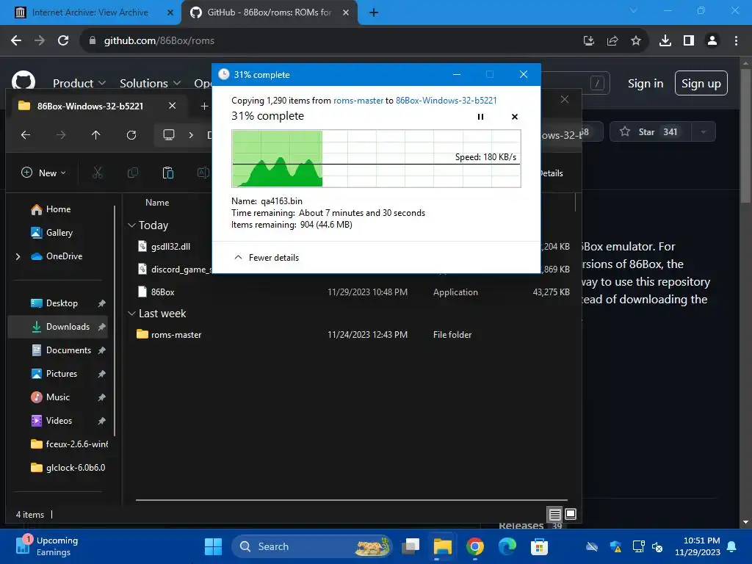This screenshot has width=752, height=564.
Task: Click the This PC monitor icon in address bar
Action: click(x=169, y=135)
